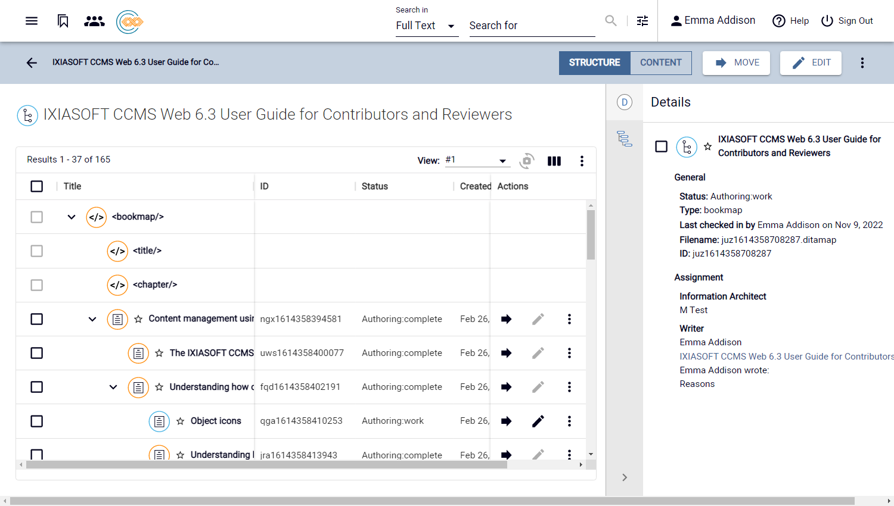The height and width of the screenshot is (506, 894).
Task: Click the bookmap icon beside the page title
Action: (27, 115)
